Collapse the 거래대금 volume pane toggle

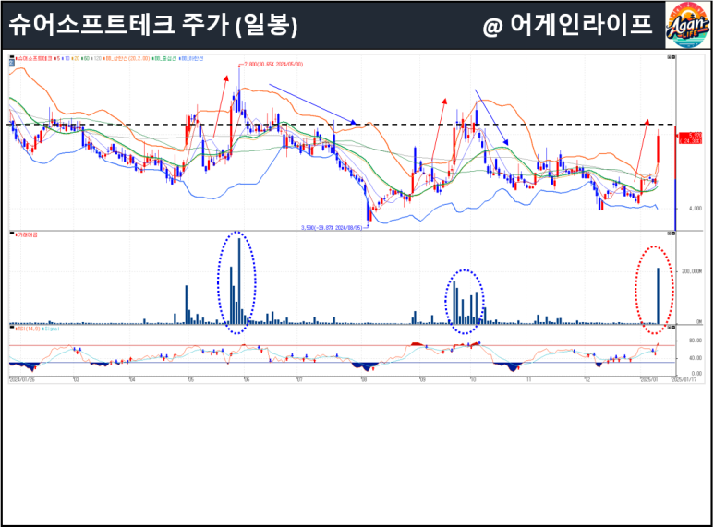(12, 234)
